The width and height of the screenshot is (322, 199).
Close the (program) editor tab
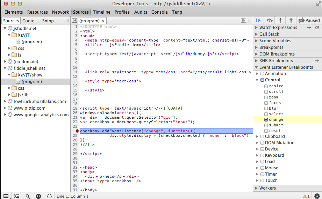103,21
